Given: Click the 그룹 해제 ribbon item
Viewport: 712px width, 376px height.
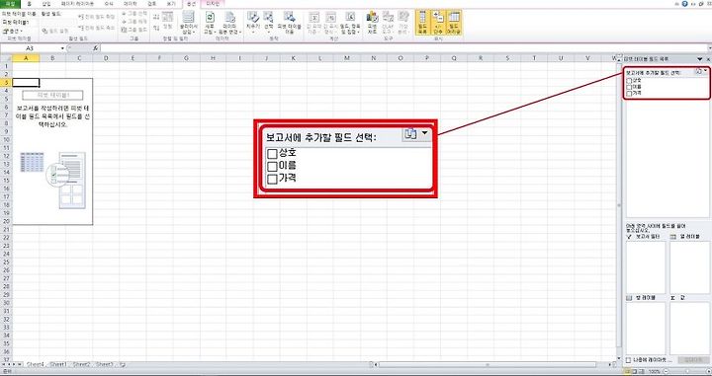Looking at the screenshot, I should [x=134, y=22].
